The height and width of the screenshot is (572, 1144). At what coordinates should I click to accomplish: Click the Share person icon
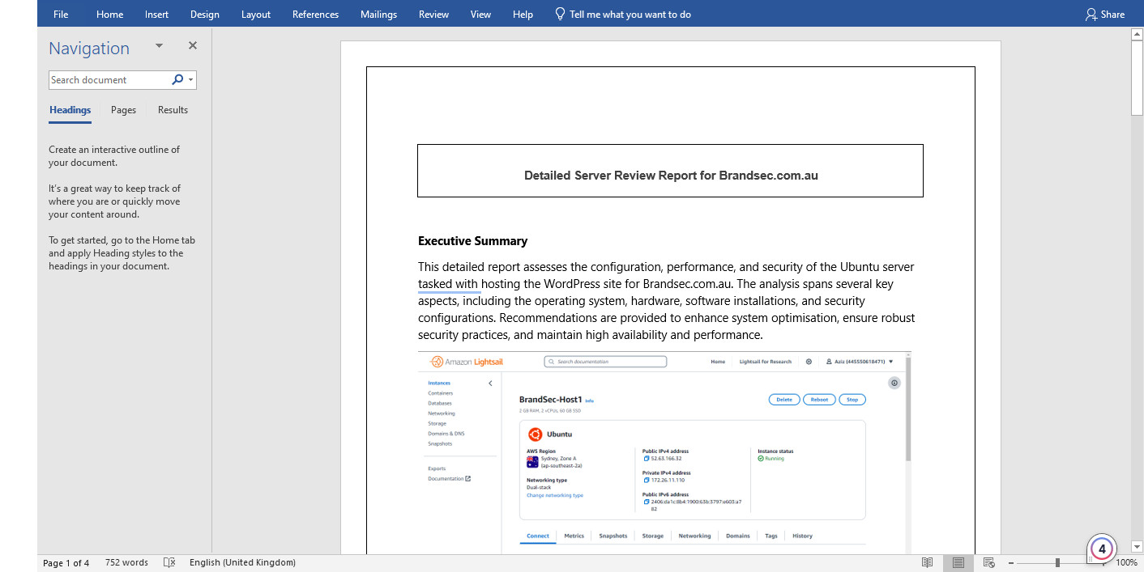click(x=1091, y=14)
